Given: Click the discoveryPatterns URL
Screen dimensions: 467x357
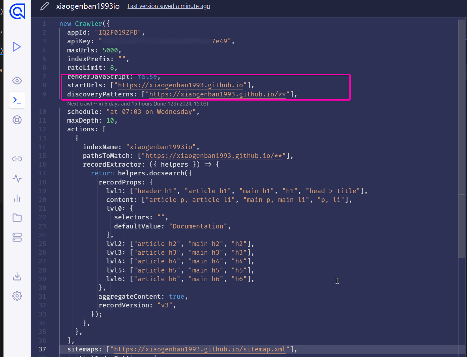Looking at the screenshot, I should tap(217, 94).
